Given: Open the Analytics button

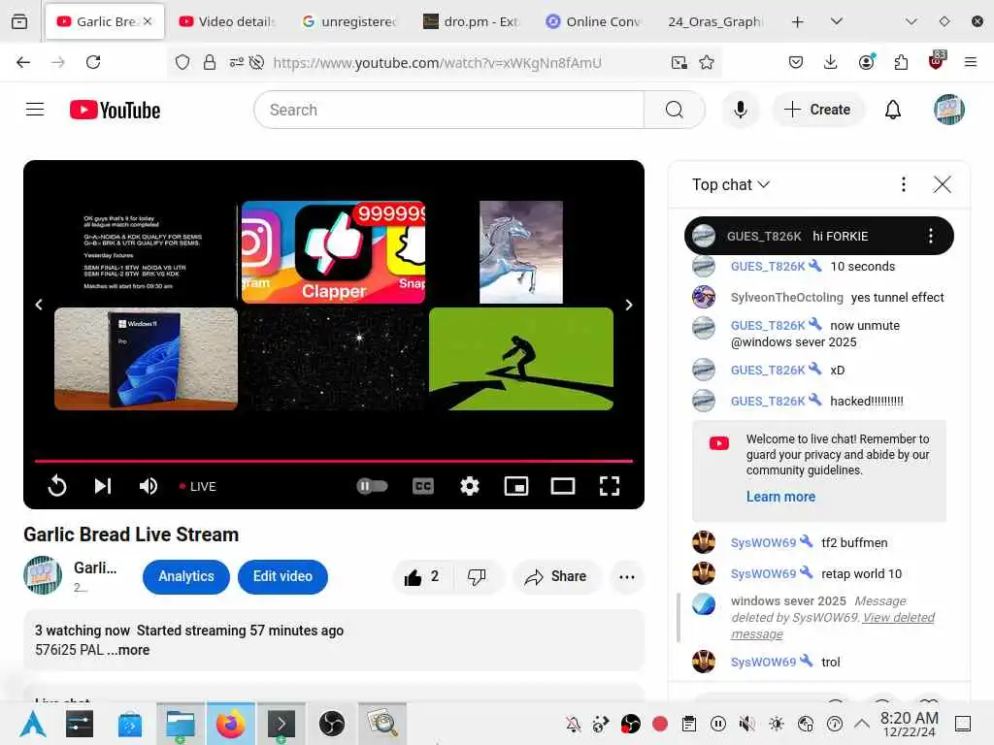Looking at the screenshot, I should 186,576.
